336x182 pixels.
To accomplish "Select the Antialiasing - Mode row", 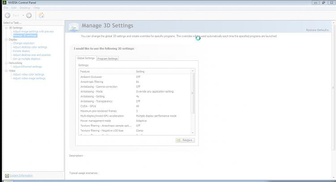I will point(134,92).
